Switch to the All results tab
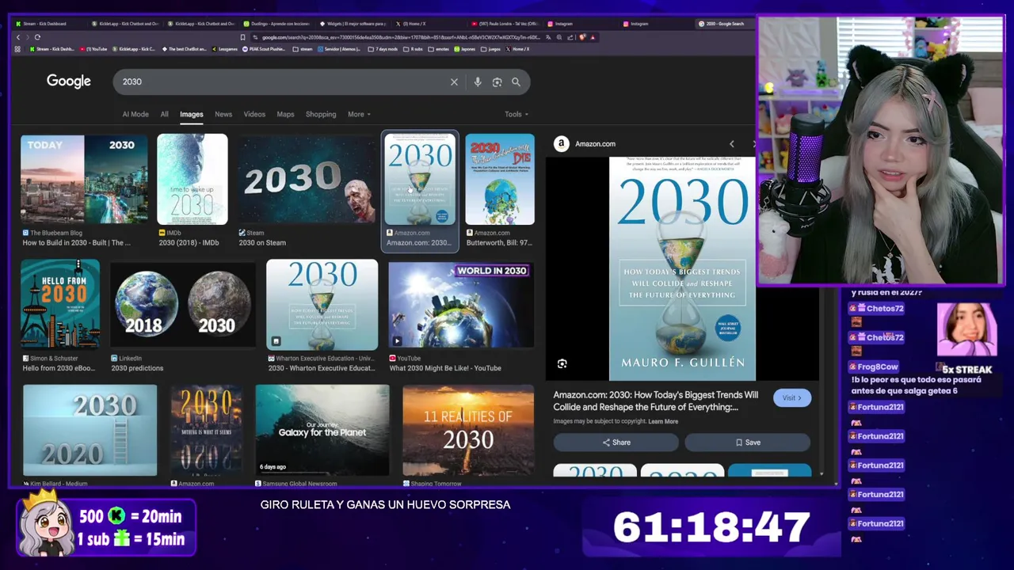The width and height of the screenshot is (1014, 570). pyautogui.click(x=164, y=114)
